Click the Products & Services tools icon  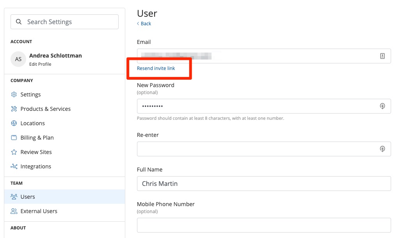pyautogui.click(x=14, y=109)
